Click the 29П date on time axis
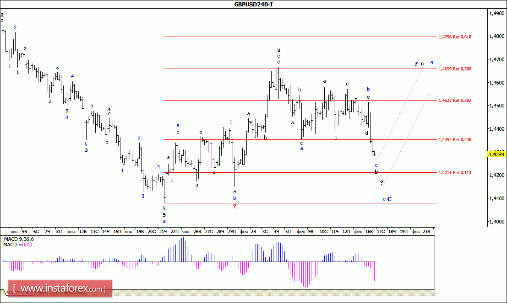 pos(231,231)
